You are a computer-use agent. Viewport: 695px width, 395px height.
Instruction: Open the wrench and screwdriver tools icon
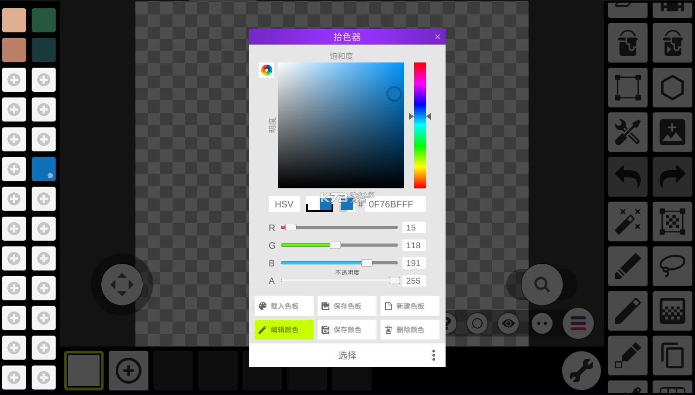[x=628, y=132]
